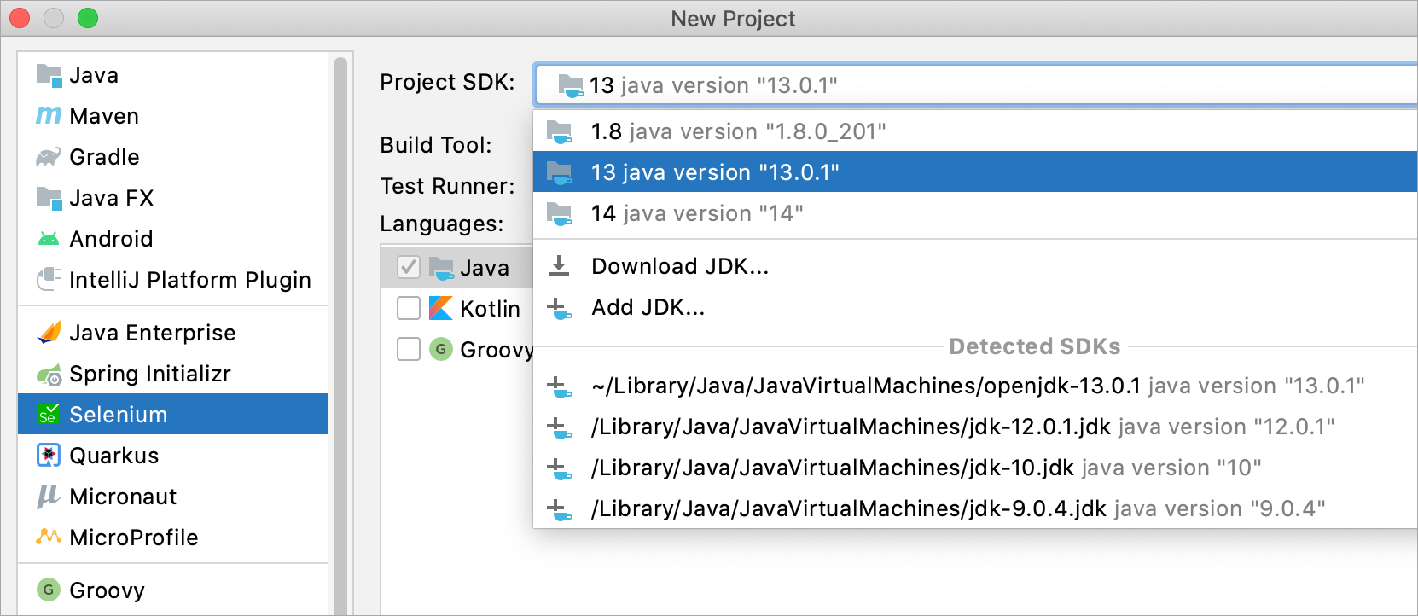Click the plus icon for jdk-9.0.4.jdk
Viewport: 1418px width, 616px height.
click(x=559, y=510)
